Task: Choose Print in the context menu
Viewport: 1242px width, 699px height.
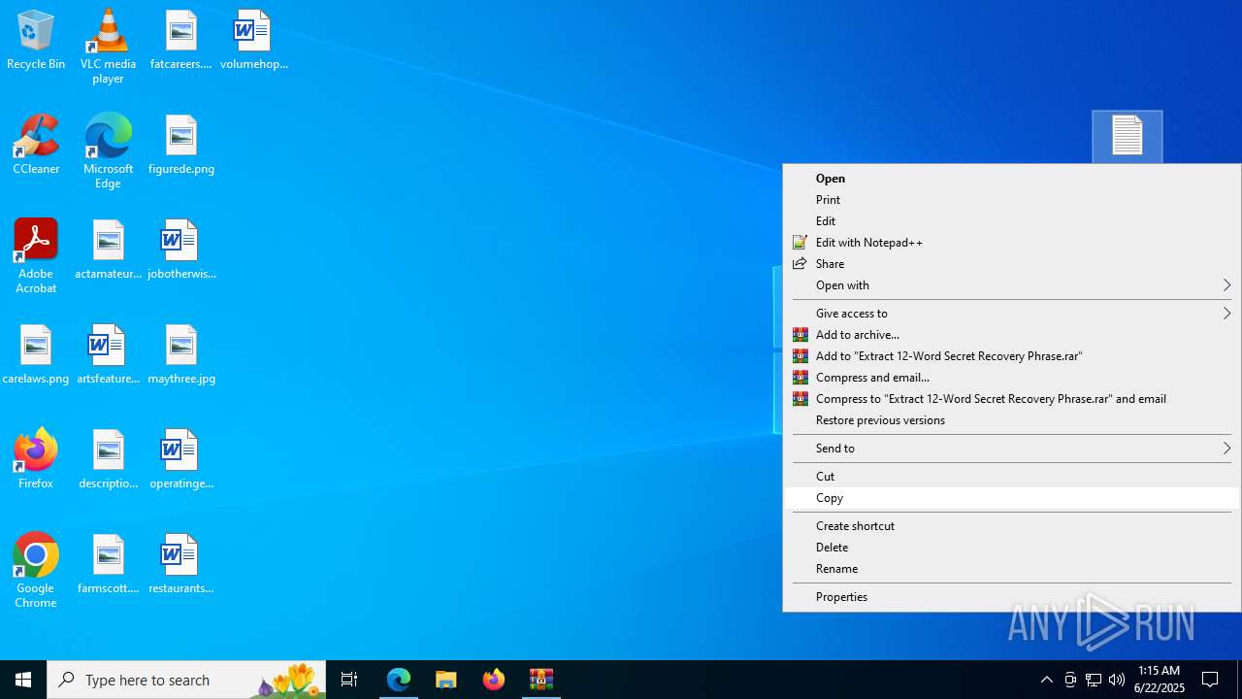Action: pos(1012,200)
